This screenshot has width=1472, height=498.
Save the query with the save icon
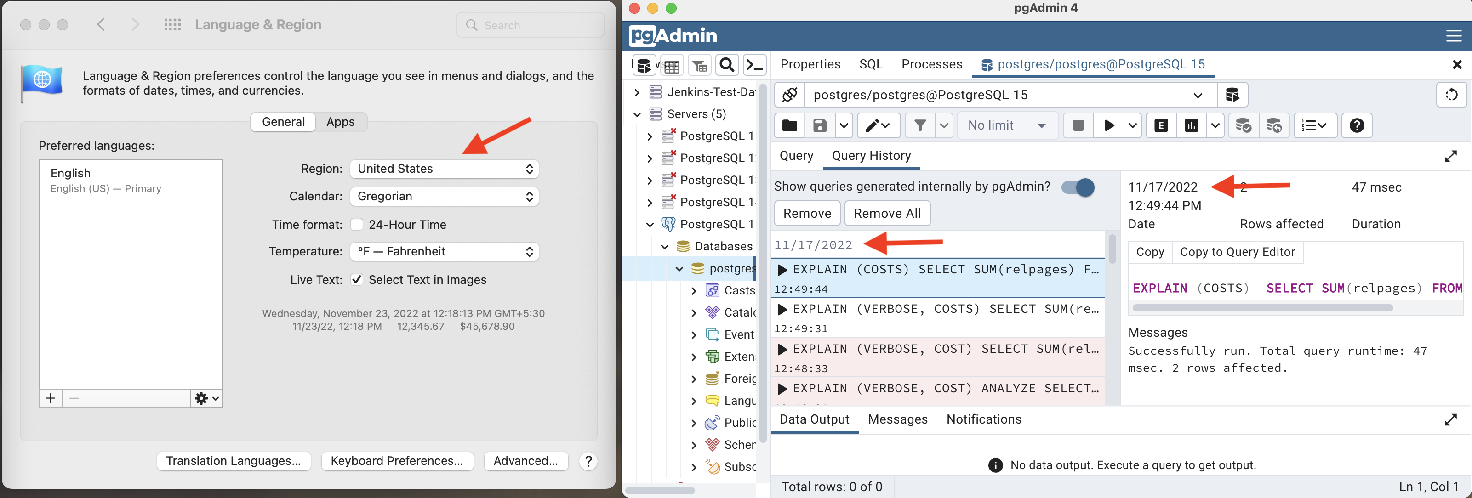[820, 125]
